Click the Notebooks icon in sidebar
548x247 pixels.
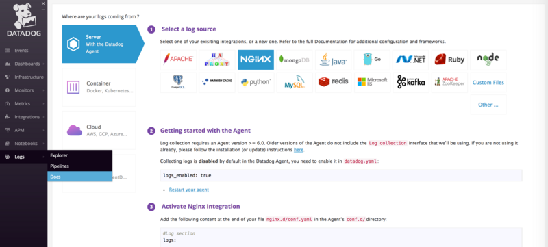[x=8, y=144]
